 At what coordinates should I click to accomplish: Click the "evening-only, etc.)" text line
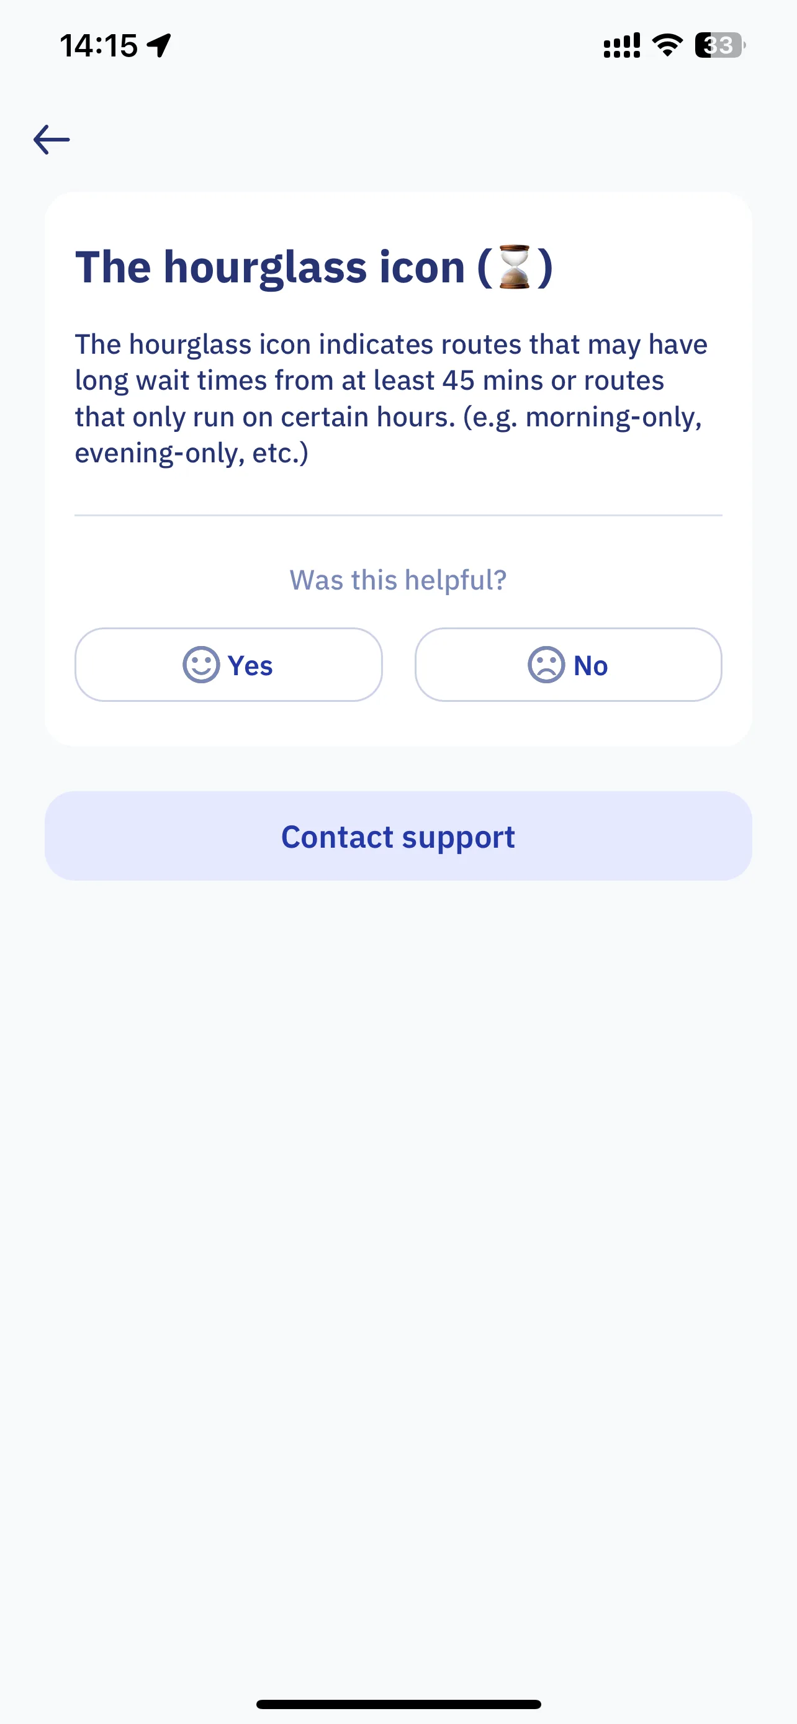[x=191, y=453]
